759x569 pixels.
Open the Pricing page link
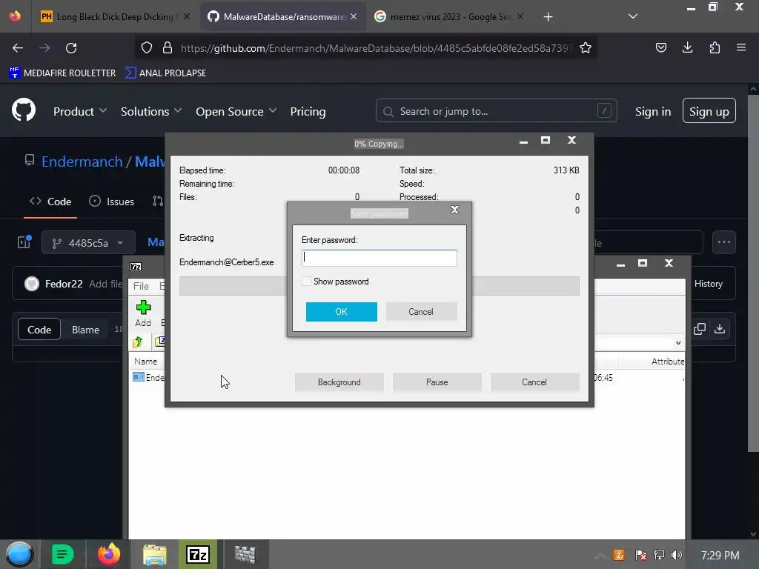tap(308, 111)
